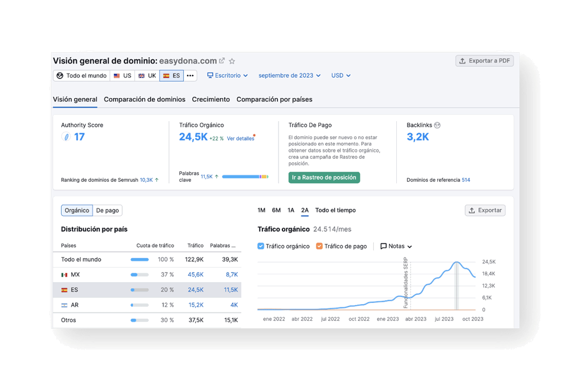Set chart range to 2A
This screenshot has height=382, width=574.
(x=305, y=210)
